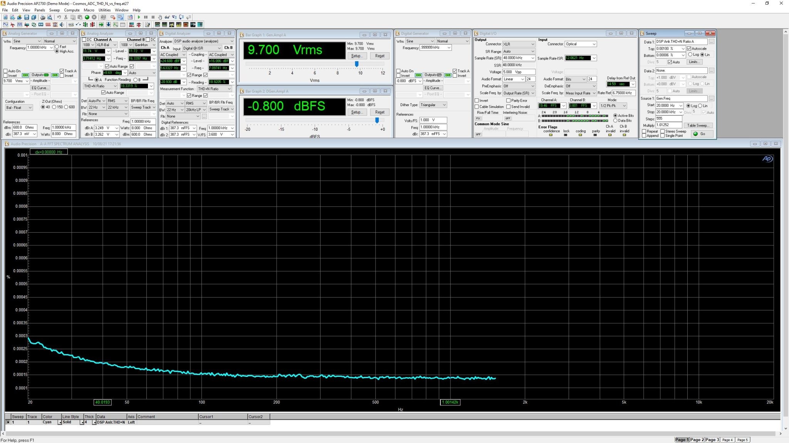789x443 pixels.
Task: Click the info status bits icon
Action: tap(55, 25)
